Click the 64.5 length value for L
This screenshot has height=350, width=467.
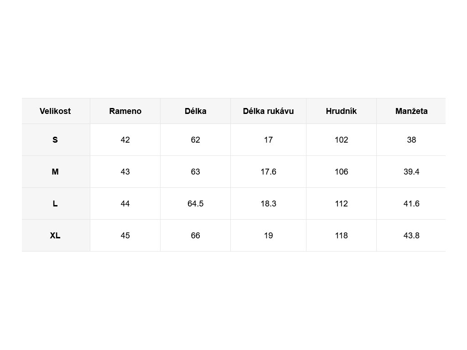point(196,204)
